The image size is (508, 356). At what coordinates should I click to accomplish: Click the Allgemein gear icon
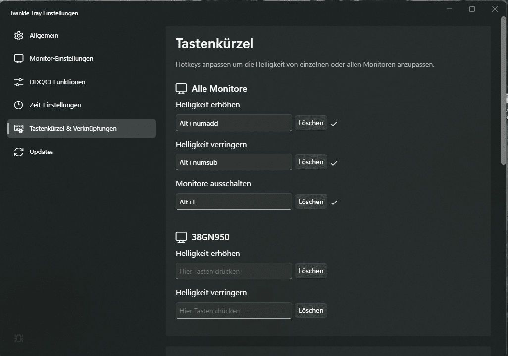(x=19, y=36)
